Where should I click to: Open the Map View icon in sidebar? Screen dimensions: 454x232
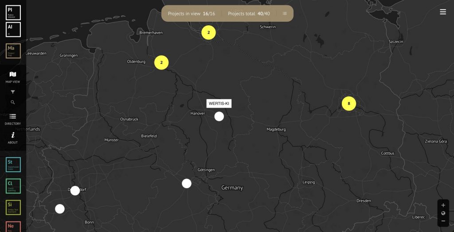[13, 74]
